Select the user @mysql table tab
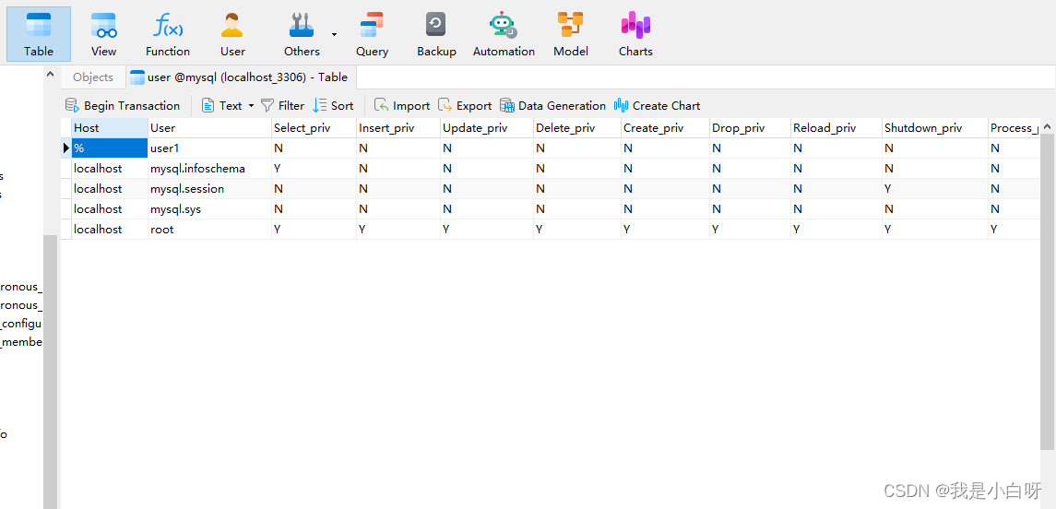1056x509 pixels. [240, 77]
